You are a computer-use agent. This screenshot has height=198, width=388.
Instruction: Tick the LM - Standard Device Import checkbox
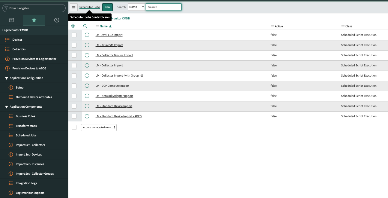[74, 106]
